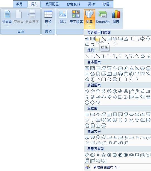This screenshot has width=151, height=171.
Task: Toggle the 圖案 shapes dropdown
Action: pos(89,19)
